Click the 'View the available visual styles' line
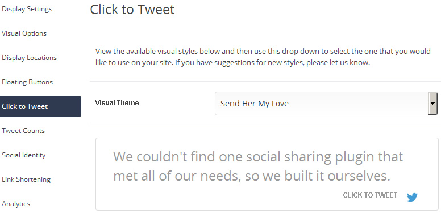This screenshot has width=441, height=214. click(x=263, y=52)
